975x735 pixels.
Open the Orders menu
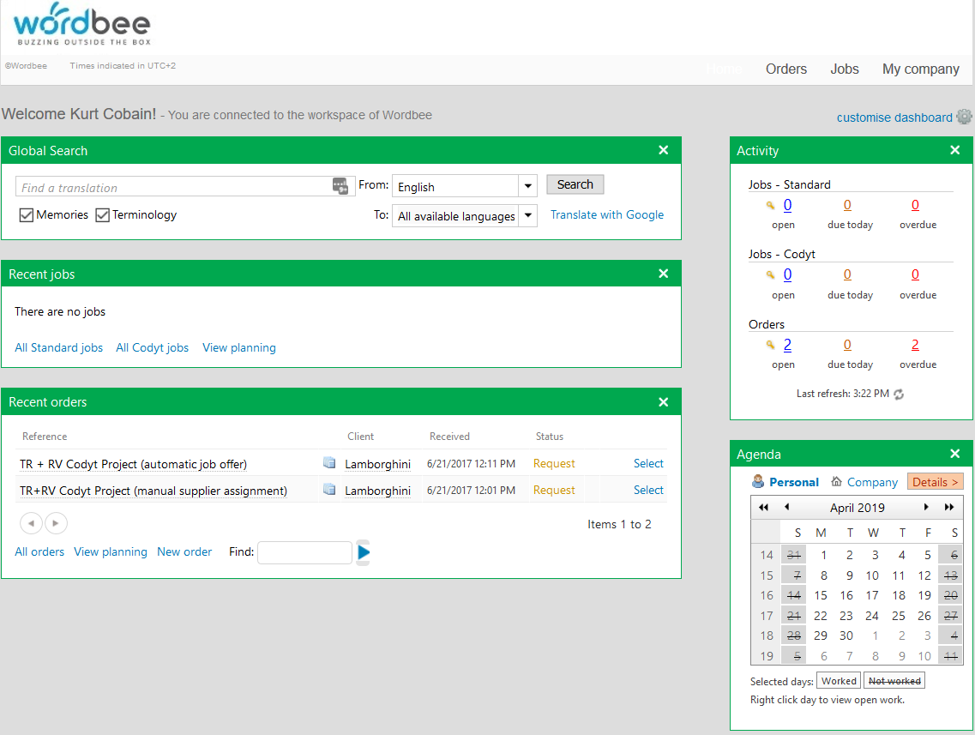[785, 69]
